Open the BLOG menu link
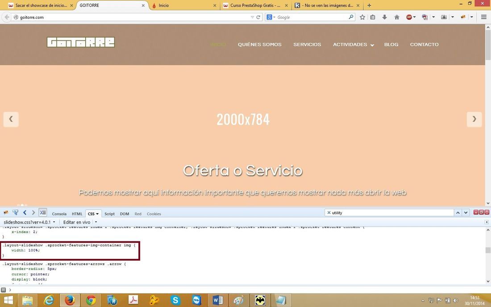 pos(391,45)
